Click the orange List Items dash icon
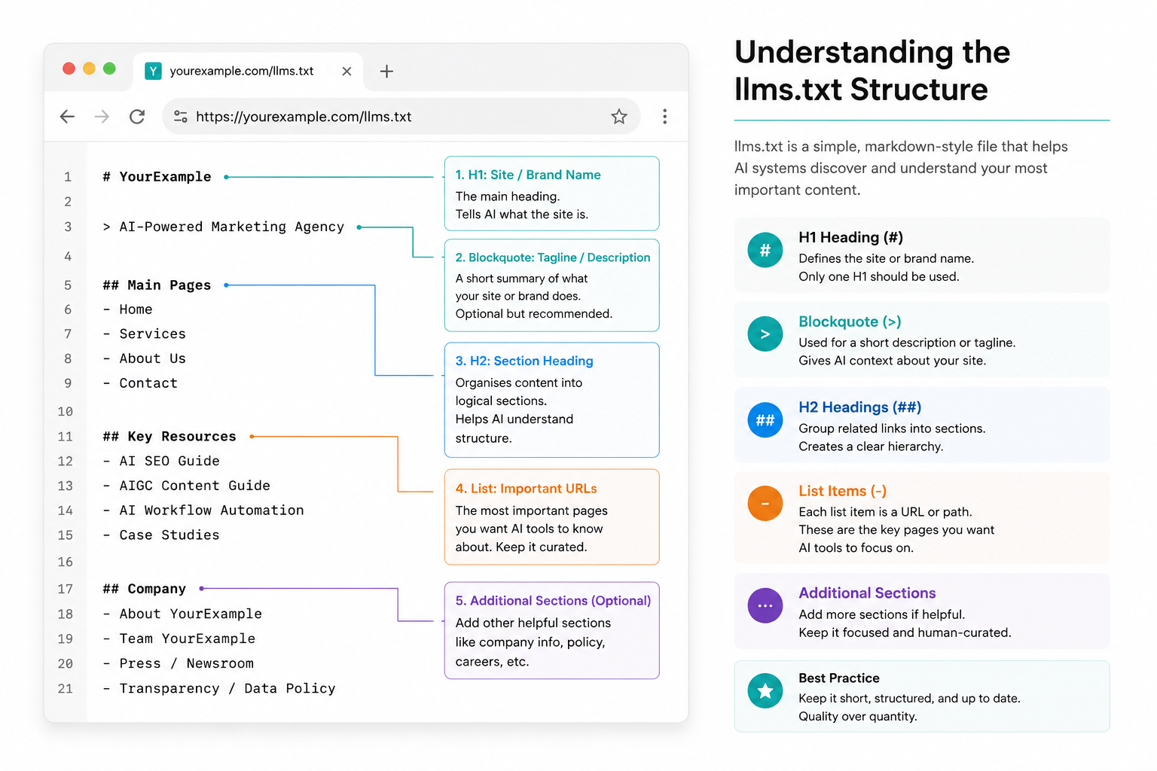 (765, 504)
